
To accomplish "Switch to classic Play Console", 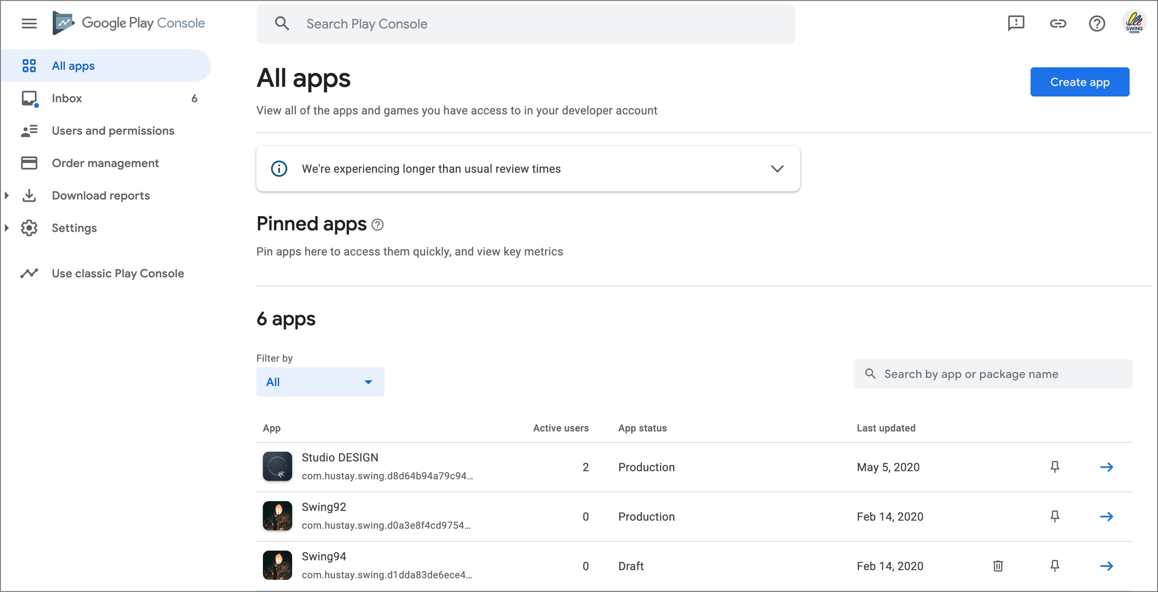I will (x=106, y=273).
